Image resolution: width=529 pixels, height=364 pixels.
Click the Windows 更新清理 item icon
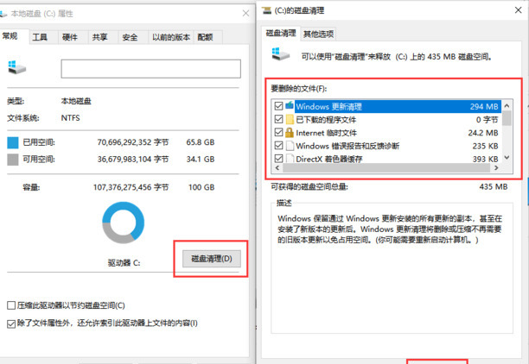290,106
